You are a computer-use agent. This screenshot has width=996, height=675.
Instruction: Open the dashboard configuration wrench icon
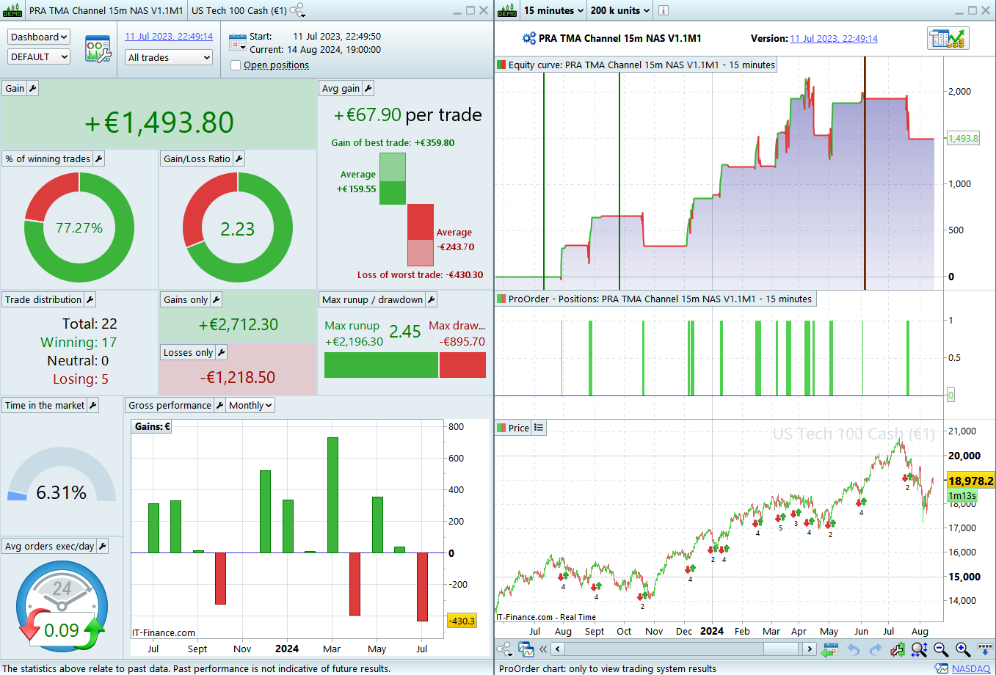[x=98, y=48]
